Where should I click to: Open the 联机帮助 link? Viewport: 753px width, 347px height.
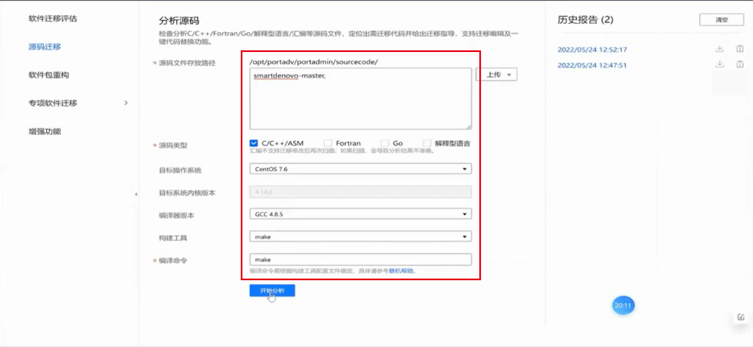coord(402,271)
